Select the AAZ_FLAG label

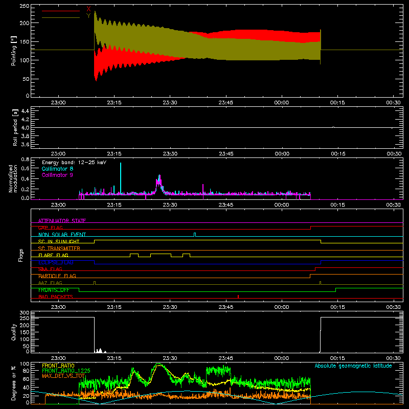click(50, 283)
